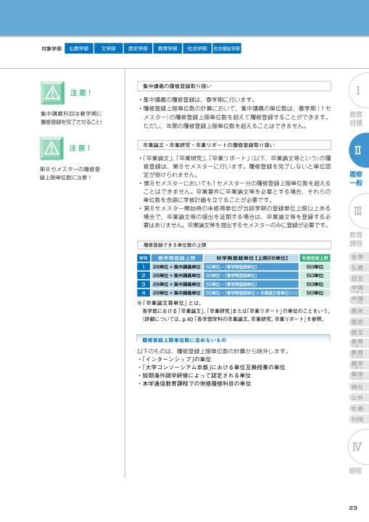Screen dimensions: 369x522
Task: Click the 仏教学部 faculty tag
Action: coord(79,49)
